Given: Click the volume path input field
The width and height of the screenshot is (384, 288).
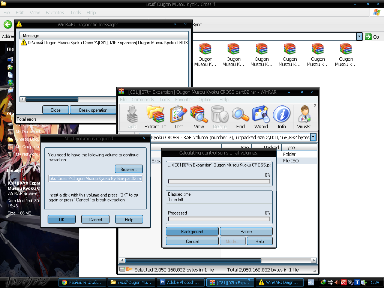Looking at the screenshot, I should click(96, 178).
